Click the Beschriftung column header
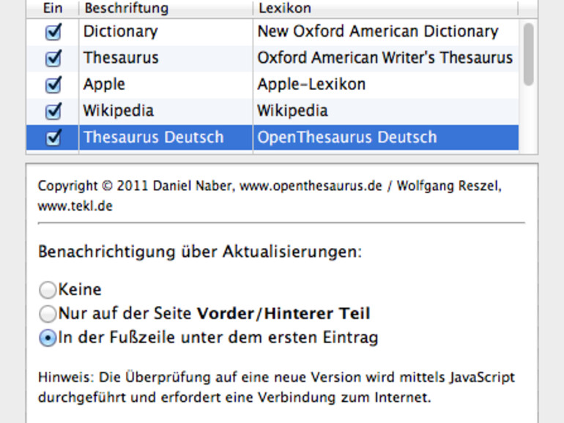Screen dimensions: 564x423 point(166,8)
